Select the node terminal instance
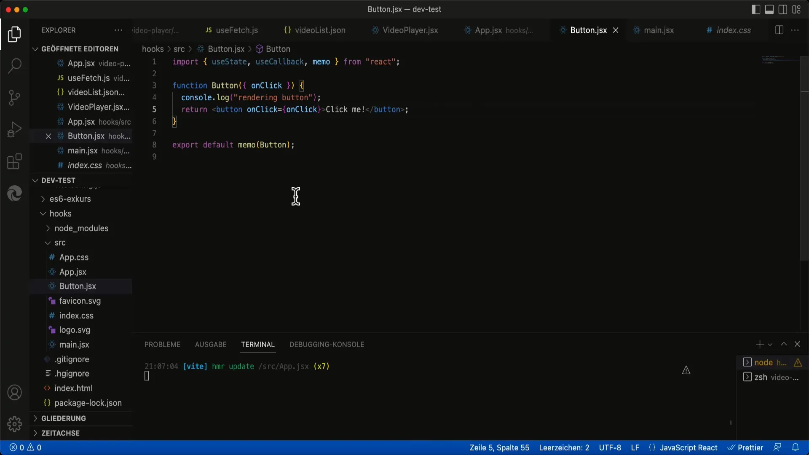 (772, 362)
